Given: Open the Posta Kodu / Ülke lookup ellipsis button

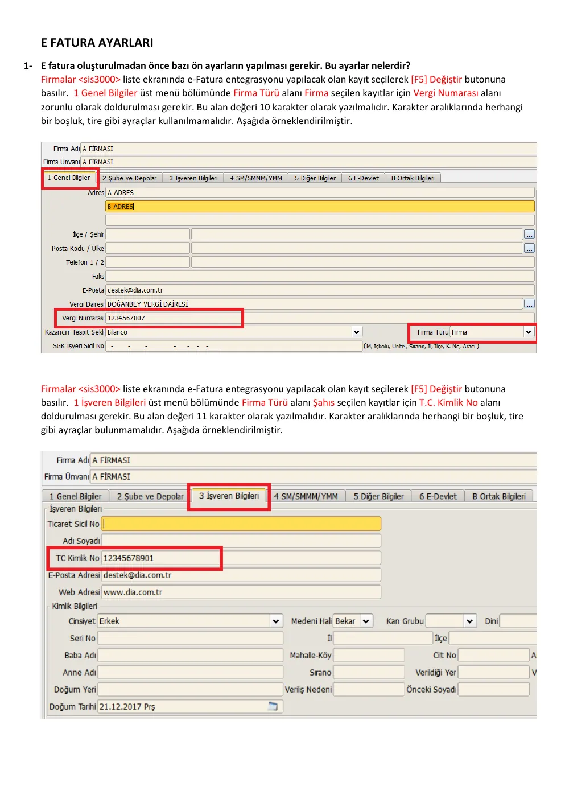Looking at the screenshot, I should (529, 248).
